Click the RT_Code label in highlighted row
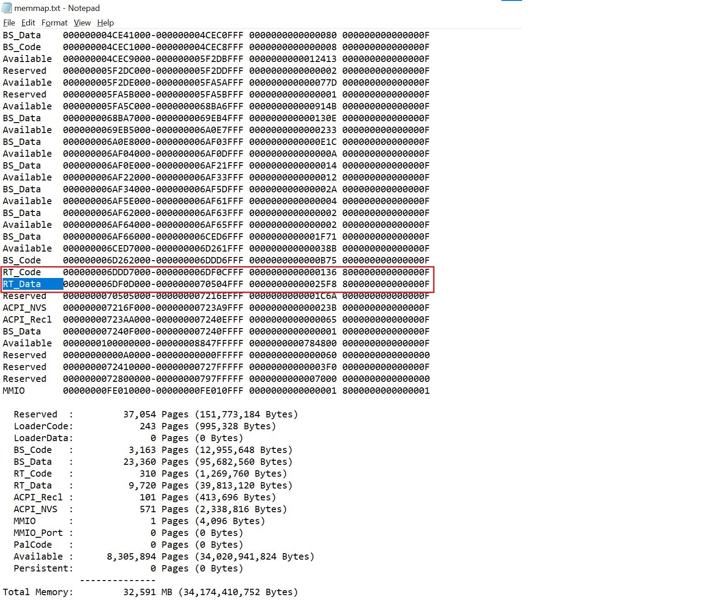The width and height of the screenshot is (701, 607). pos(22,273)
